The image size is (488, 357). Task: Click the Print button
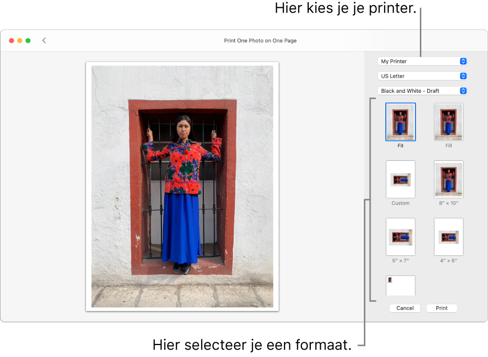coord(441,308)
